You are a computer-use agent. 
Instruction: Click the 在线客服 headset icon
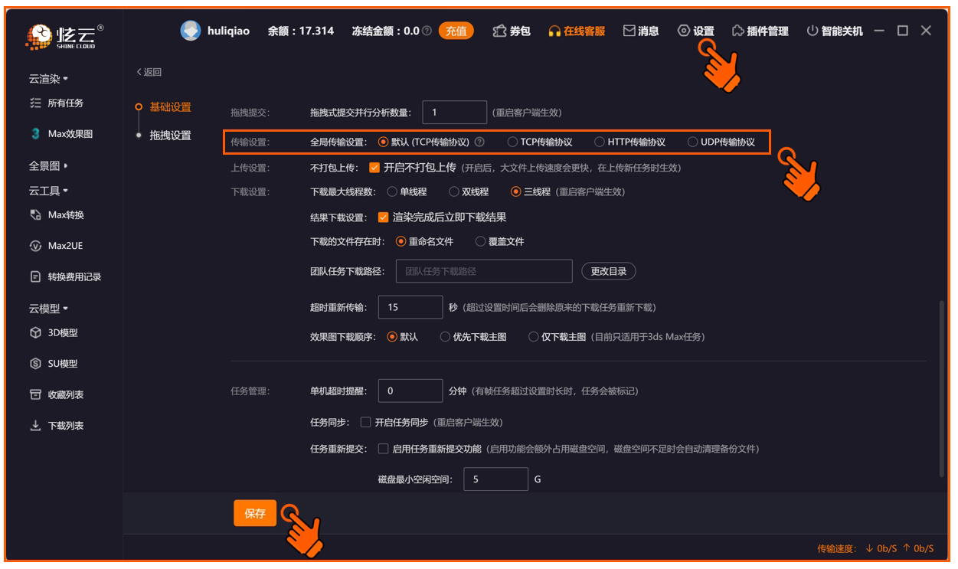(x=554, y=31)
